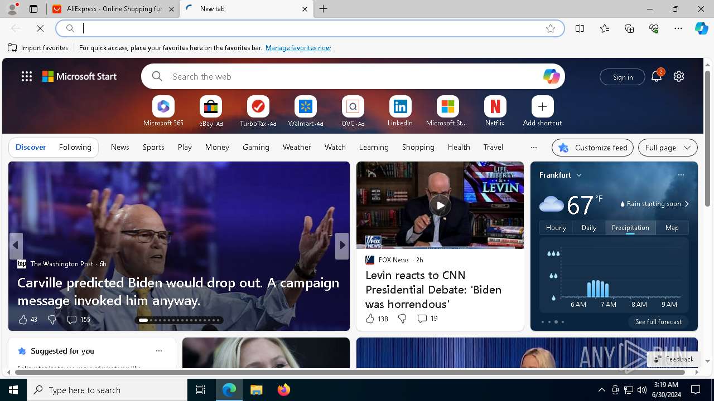Click the Sign in button
The width and height of the screenshot is (714, 401).
623,77
